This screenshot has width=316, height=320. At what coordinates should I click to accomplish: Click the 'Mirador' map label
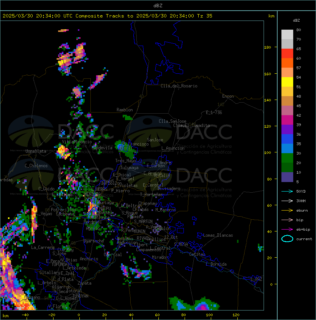pyautogui.click(x=160, y=257)
